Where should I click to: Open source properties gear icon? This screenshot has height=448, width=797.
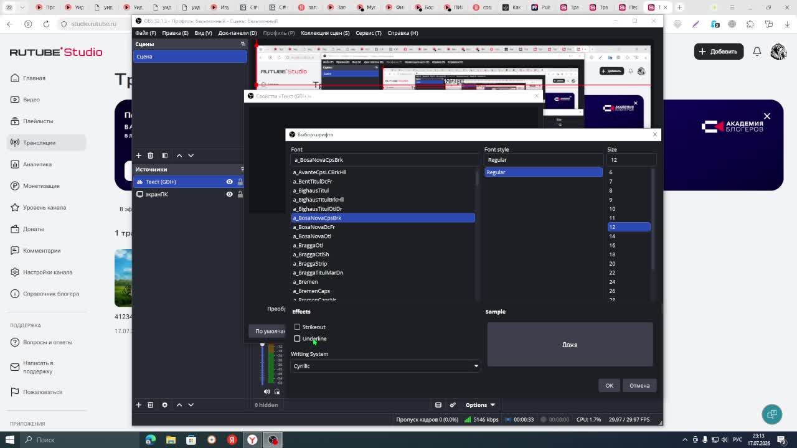[164, 405]
